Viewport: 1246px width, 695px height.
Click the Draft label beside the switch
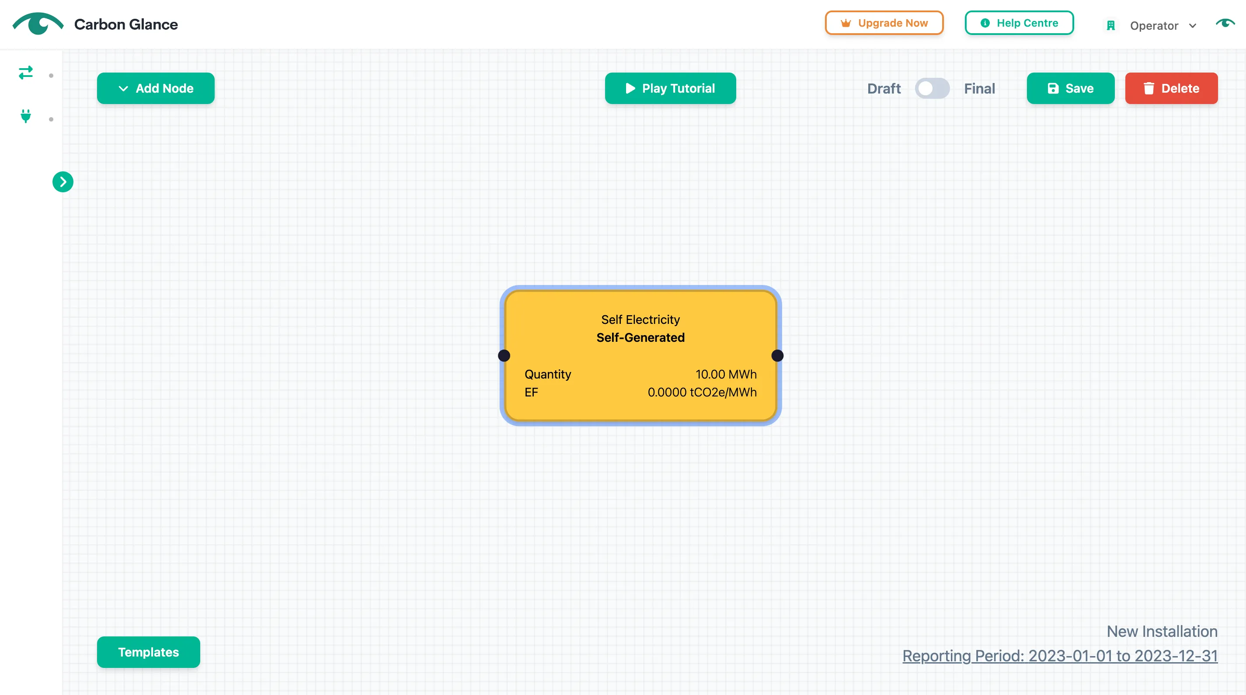884,88
